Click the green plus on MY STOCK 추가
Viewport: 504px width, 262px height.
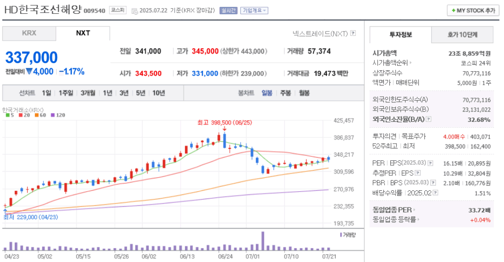[453, 11]
